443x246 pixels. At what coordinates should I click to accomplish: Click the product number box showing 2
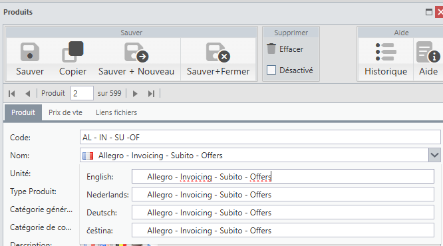[82, 93]
